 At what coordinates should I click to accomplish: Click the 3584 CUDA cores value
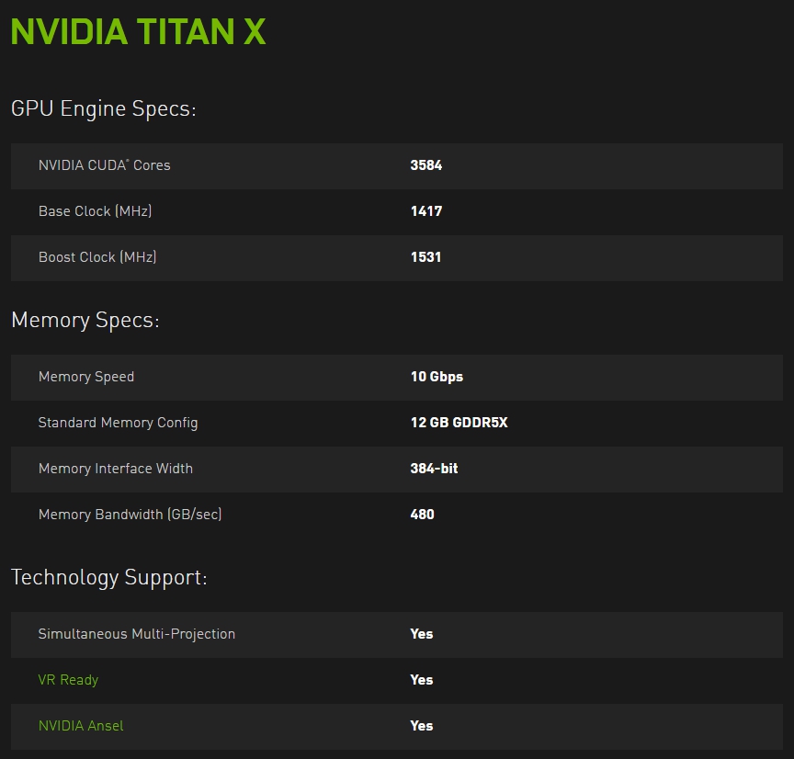coord(425,165)
